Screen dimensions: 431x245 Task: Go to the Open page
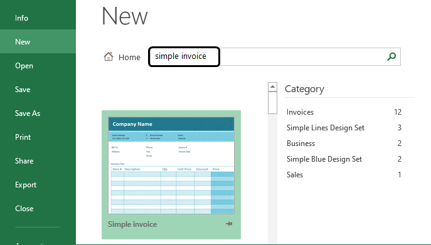pyautogui.click(x=24, y=66)
